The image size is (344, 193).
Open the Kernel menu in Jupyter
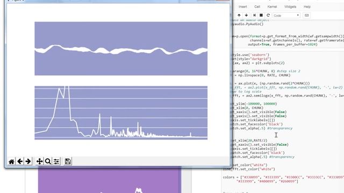point(272,7)
